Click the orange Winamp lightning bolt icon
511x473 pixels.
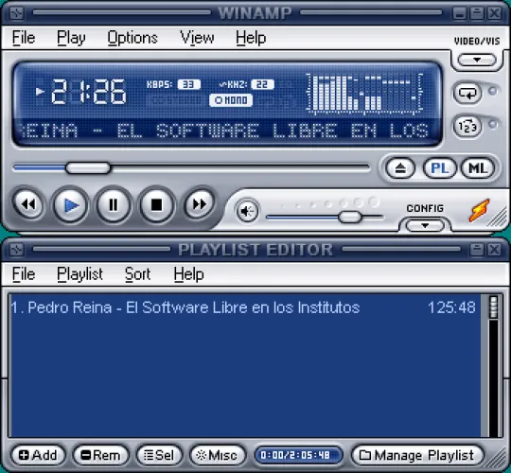pos(479,210)
